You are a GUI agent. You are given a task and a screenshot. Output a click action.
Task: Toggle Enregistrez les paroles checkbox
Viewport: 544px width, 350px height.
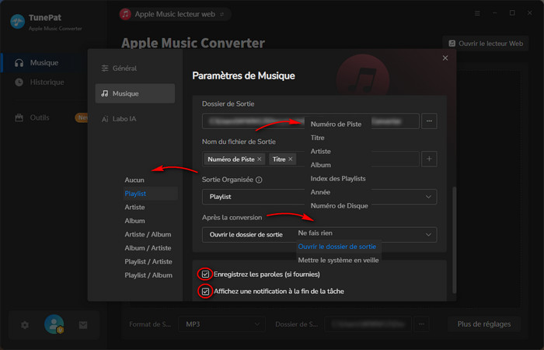(x=205, y=275)
